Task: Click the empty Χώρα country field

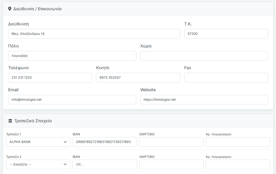Action: pyautogui.click(x=204, y=56)
